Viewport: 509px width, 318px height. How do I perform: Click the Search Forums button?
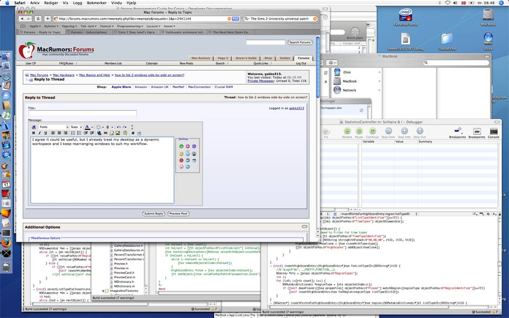[300, 42]
